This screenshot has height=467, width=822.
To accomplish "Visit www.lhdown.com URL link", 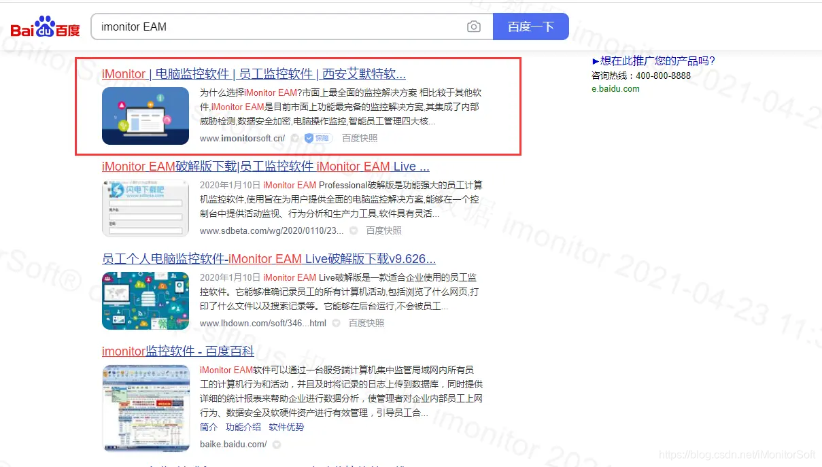I will [263, 323].
